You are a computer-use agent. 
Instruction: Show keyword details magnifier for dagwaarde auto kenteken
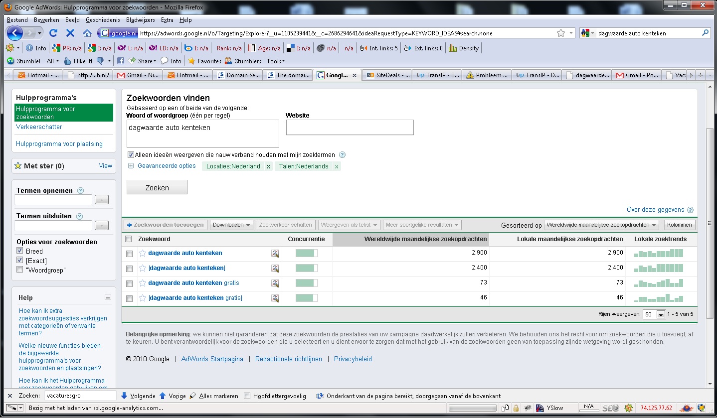[275, 254]
